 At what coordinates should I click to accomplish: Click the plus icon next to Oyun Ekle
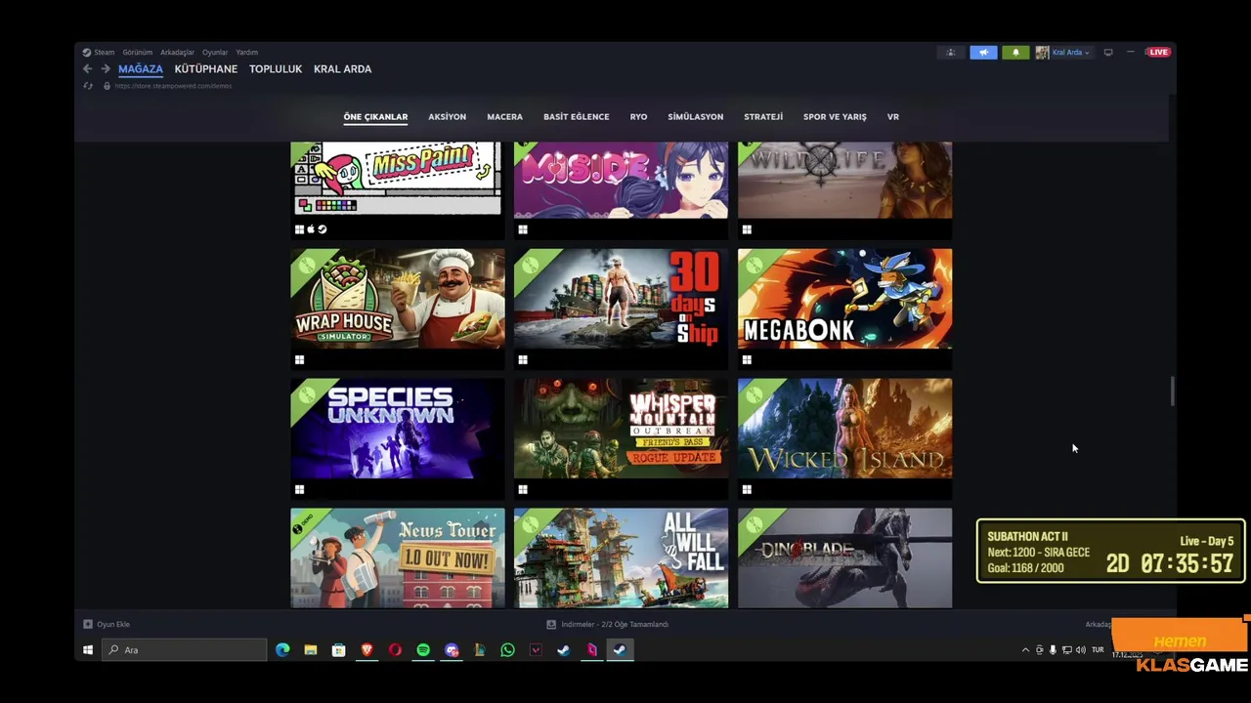(x=88, y=624)
